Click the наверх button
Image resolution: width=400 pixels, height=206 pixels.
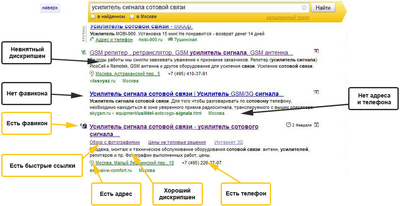(50, 8)
